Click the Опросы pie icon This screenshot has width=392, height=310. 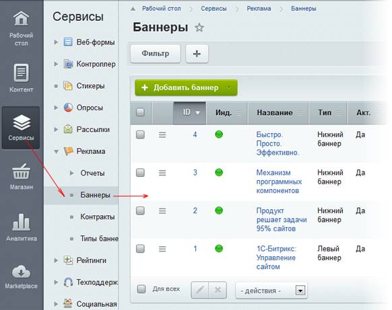[68, 108]
